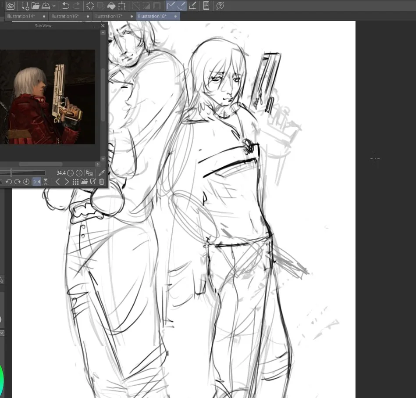Show Sub View image list grid
This screenshot has width=416, height=398.
click(75, 182)
